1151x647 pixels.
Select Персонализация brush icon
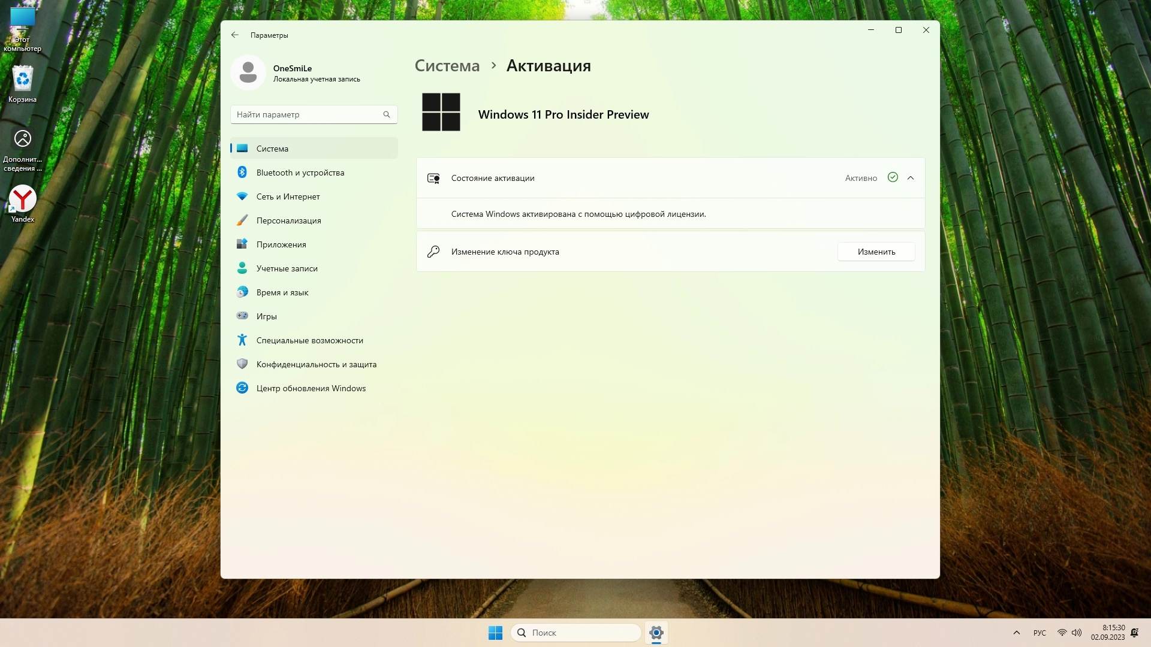242,220
